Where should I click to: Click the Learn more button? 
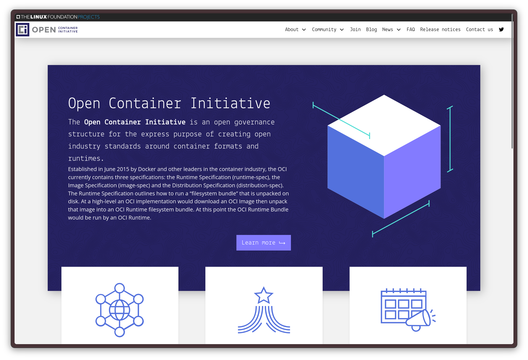pos(263,243)
